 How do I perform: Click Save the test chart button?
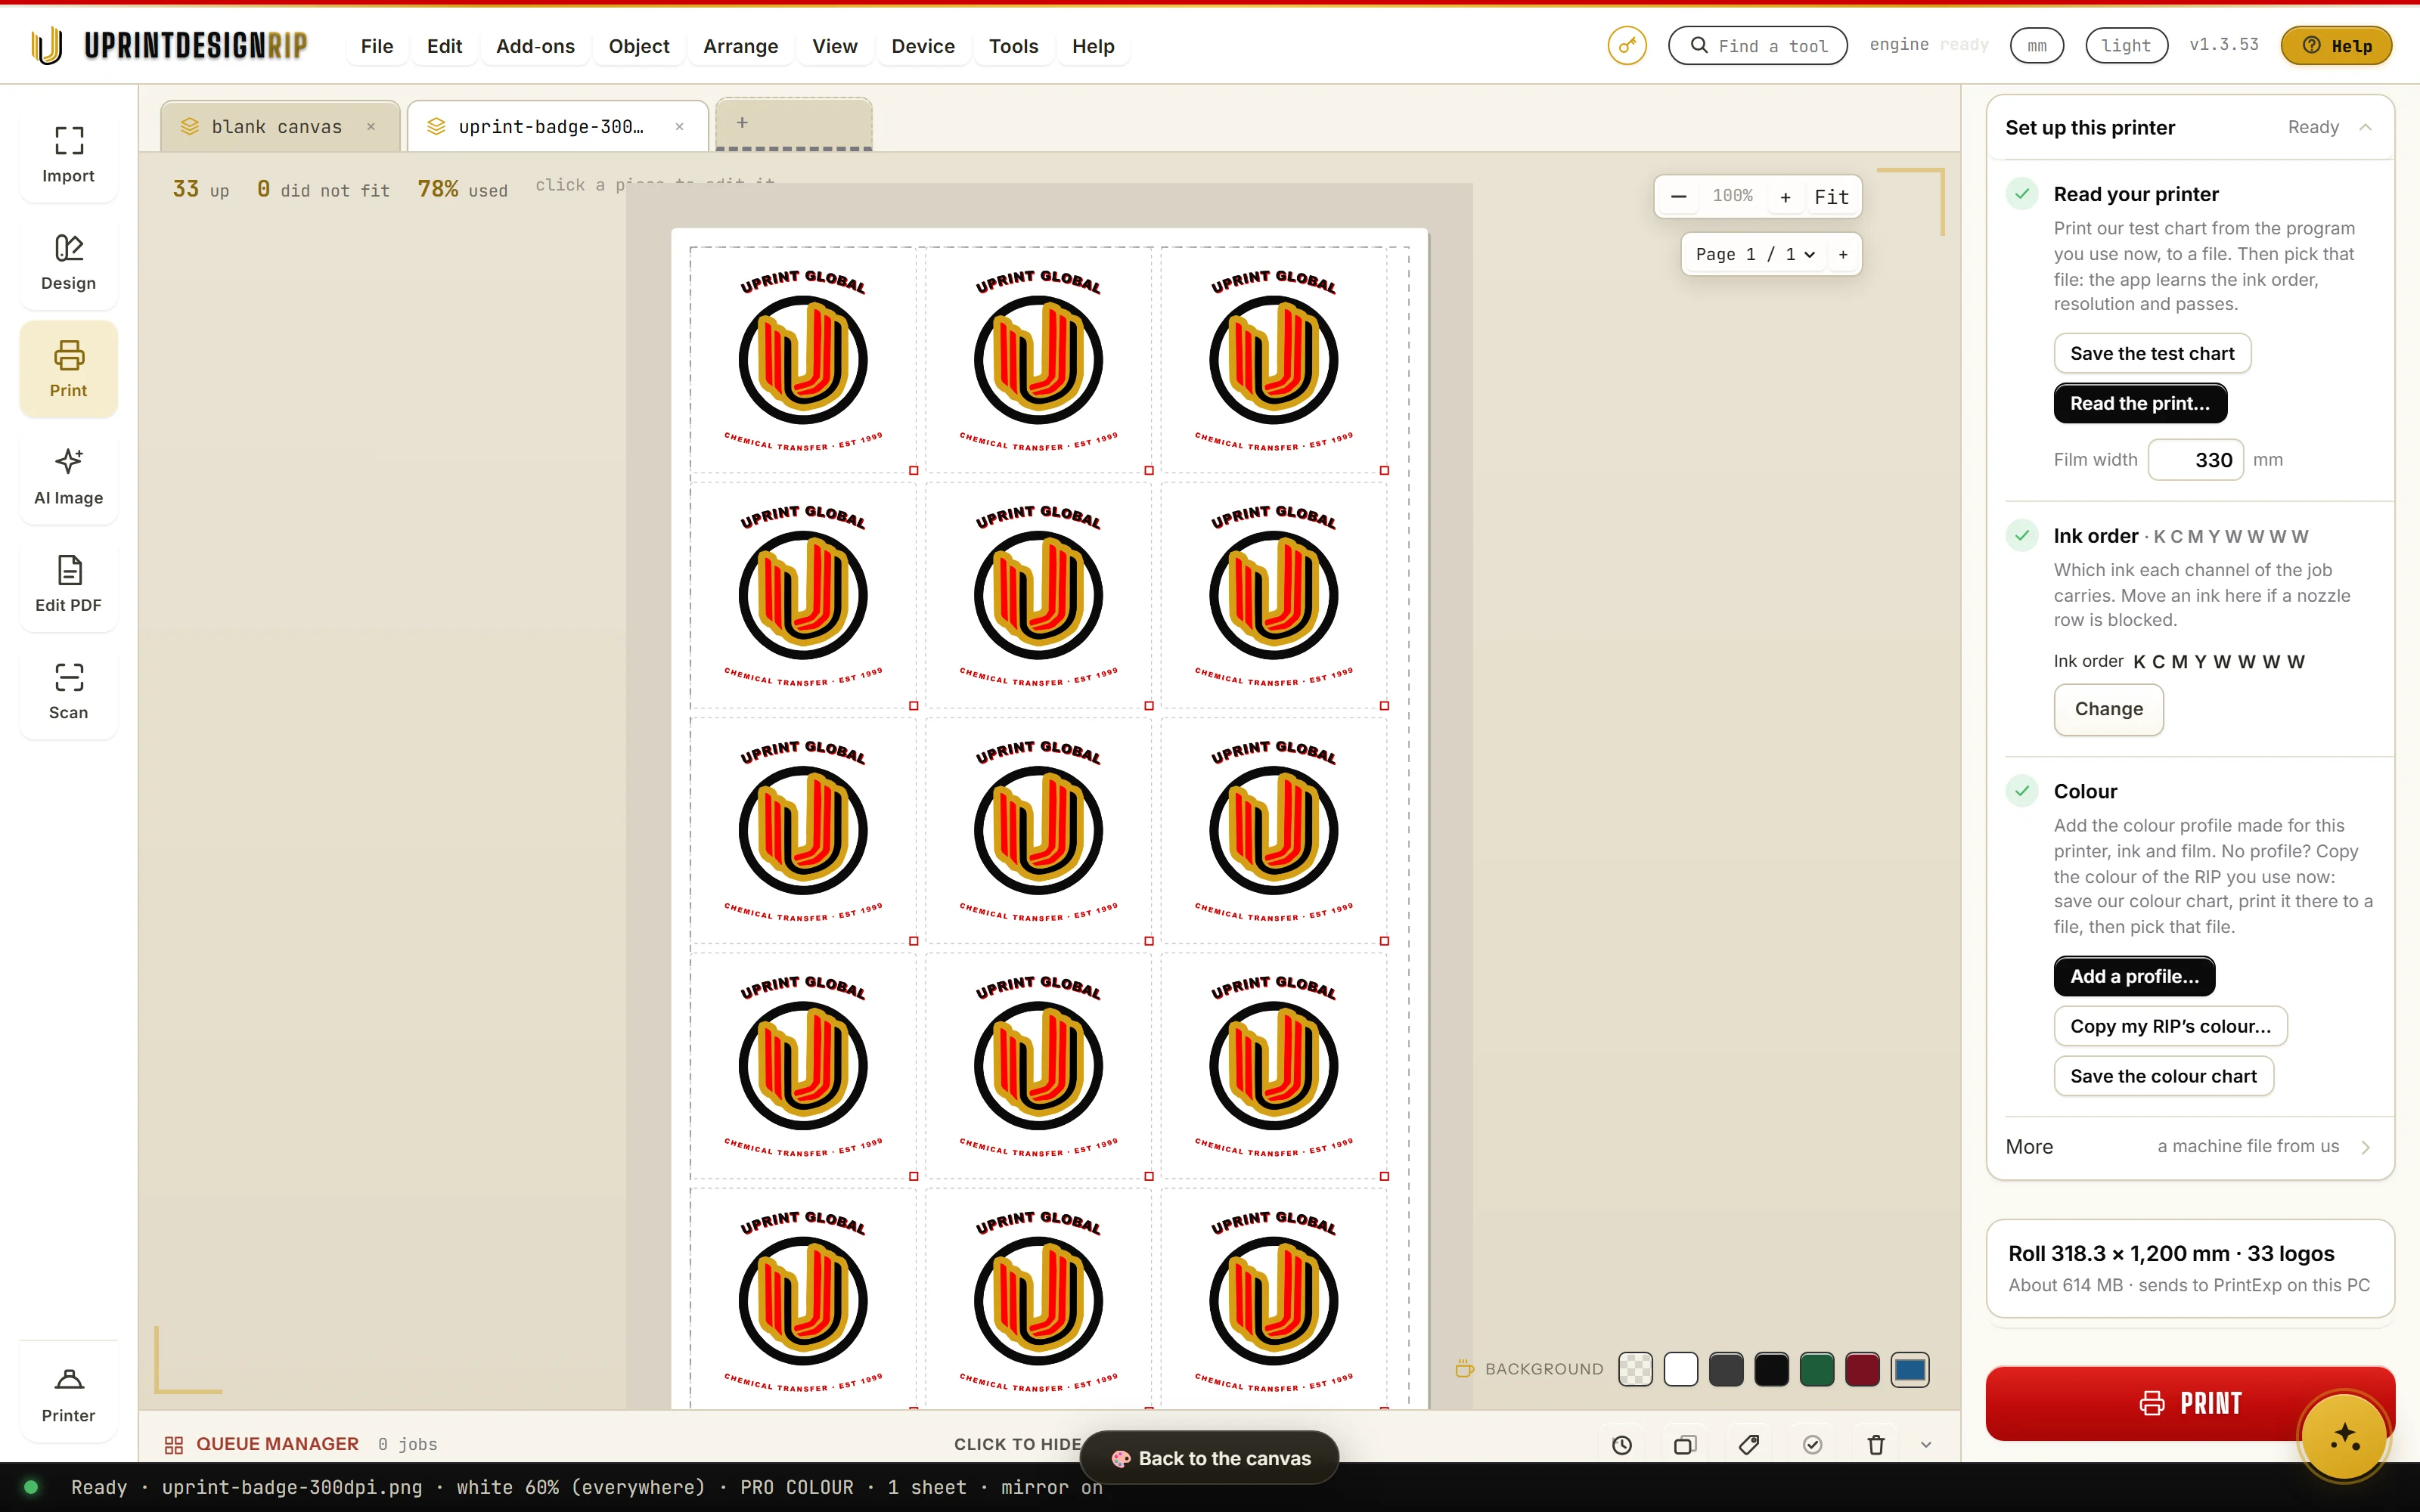click(x=2152, y=353)
